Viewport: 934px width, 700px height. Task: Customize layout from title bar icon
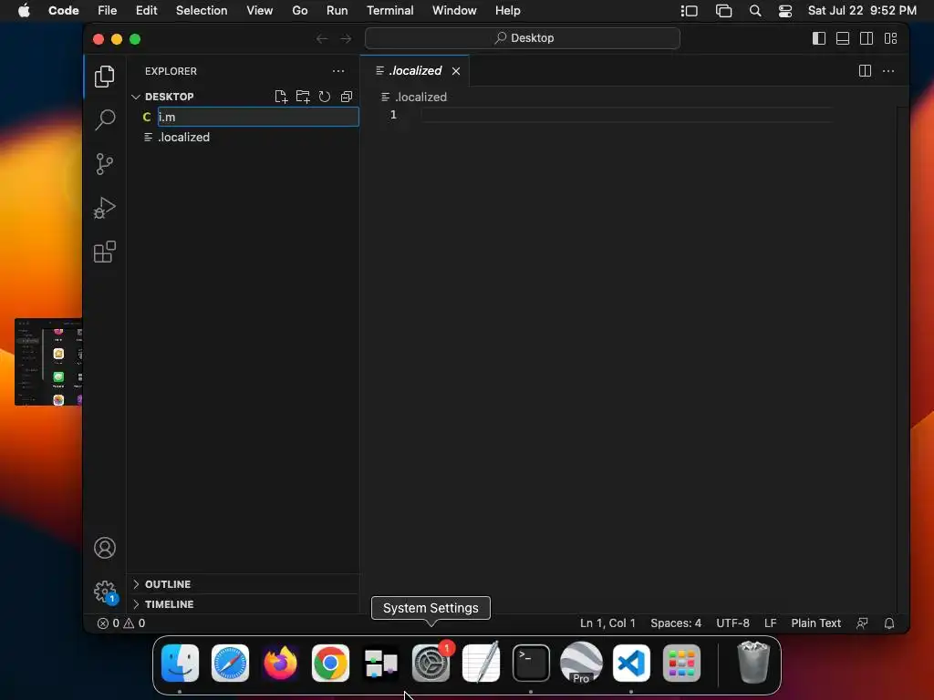(890, 38)
